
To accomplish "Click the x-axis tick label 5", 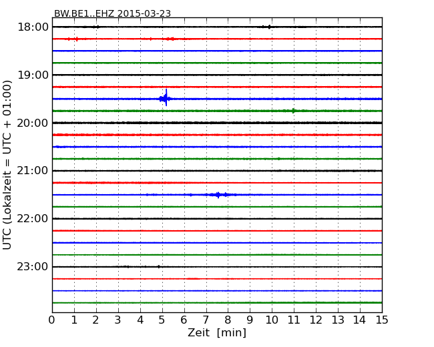I will point(162,320).
